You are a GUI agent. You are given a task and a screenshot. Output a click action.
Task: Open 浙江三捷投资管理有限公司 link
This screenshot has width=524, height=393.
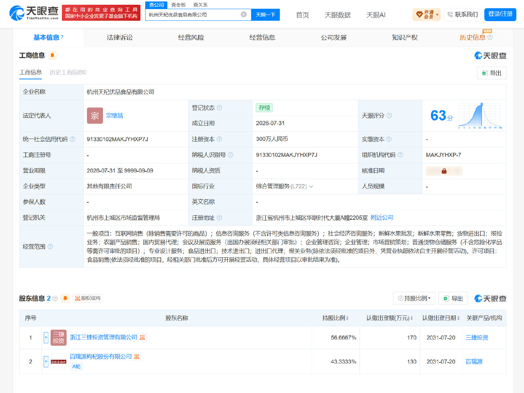coord(103,337)
